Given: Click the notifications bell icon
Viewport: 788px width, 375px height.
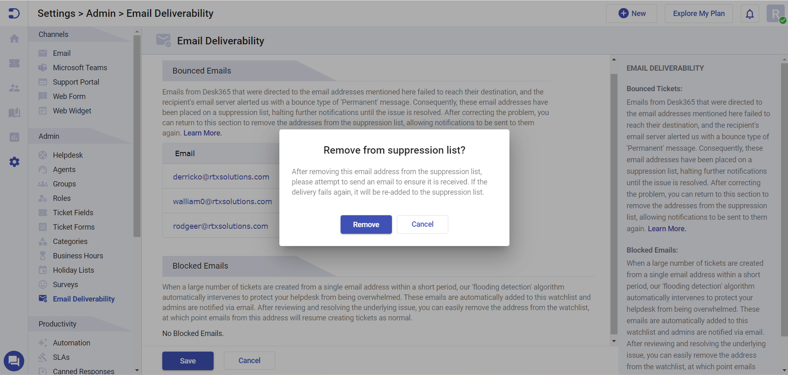Looking at the screenshot, I should 750,14.
